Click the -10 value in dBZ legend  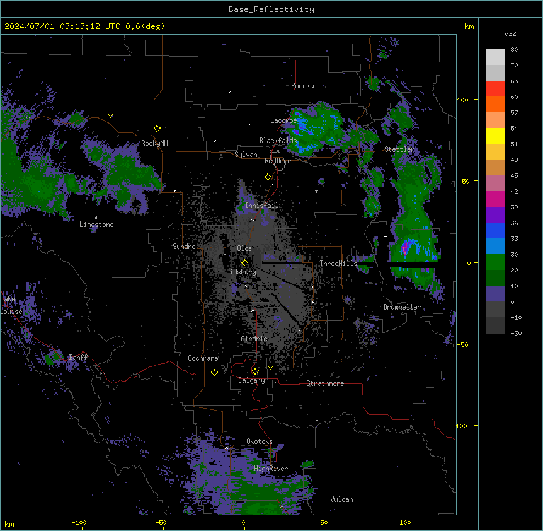[x=516, y=317]
